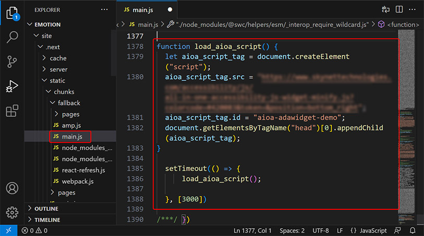Open Explorer views and more actions menu
Image resolution: width=424 pixels, height=236 pixels.
104,10
